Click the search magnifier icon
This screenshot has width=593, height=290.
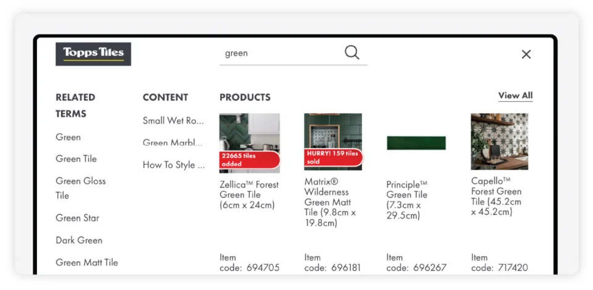point(352,52)
